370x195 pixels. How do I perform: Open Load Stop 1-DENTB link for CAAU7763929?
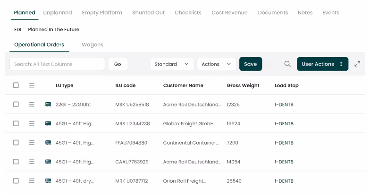(x=284, y=162)
